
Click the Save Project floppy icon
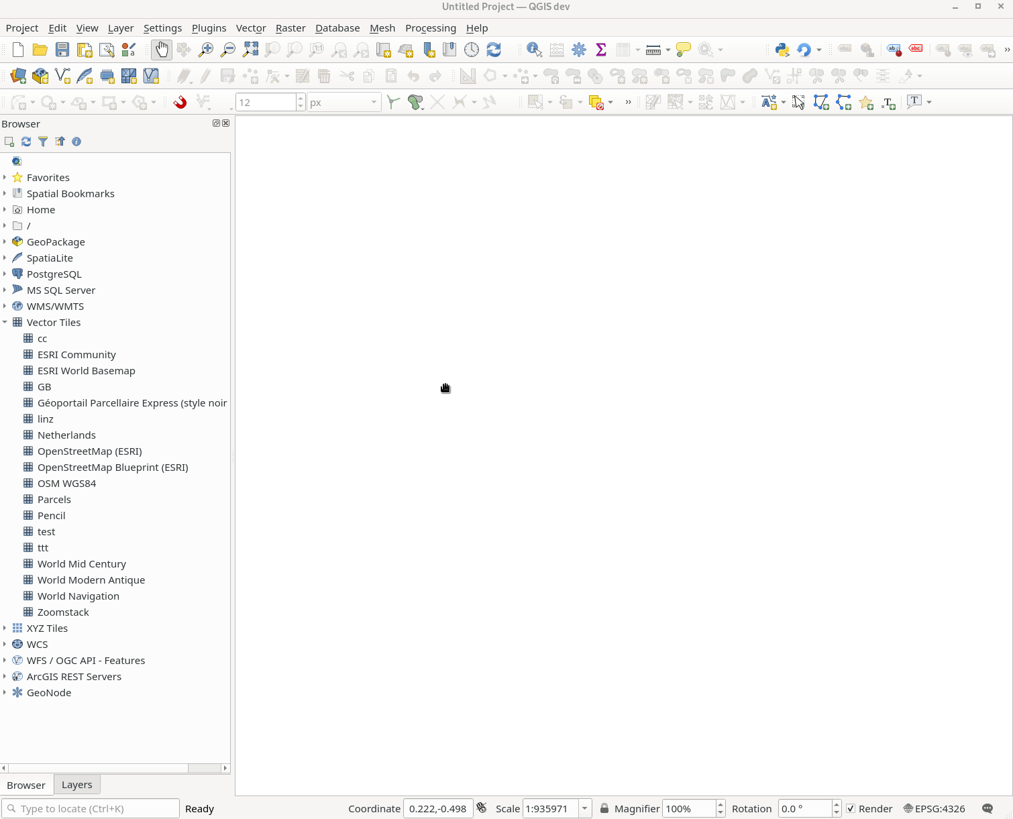click(x=62, y=50)
